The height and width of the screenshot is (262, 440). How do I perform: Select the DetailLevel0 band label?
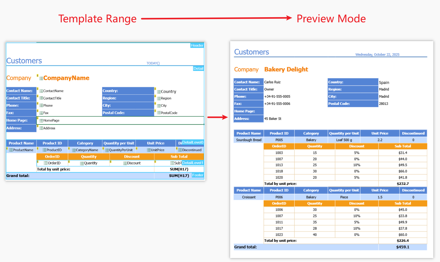click(193, 142)
